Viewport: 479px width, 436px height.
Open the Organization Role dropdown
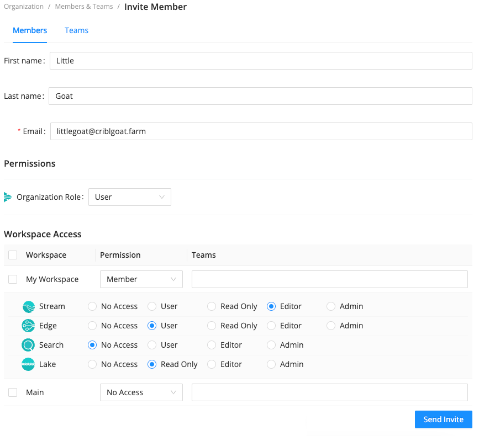click(x=130, y=197)
